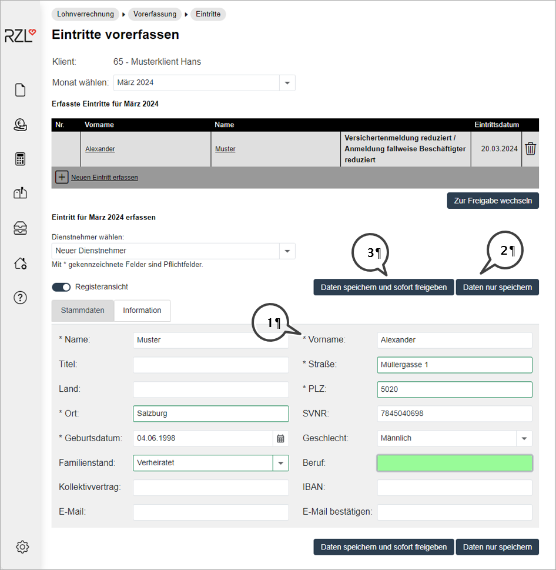Open settings gear at sidebar bottom
The height and width of the screenshot is (570, 556).
pos(22,546)
